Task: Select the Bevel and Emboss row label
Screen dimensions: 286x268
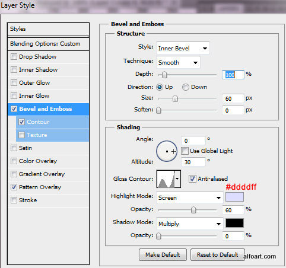Action: tap(46, 109)
